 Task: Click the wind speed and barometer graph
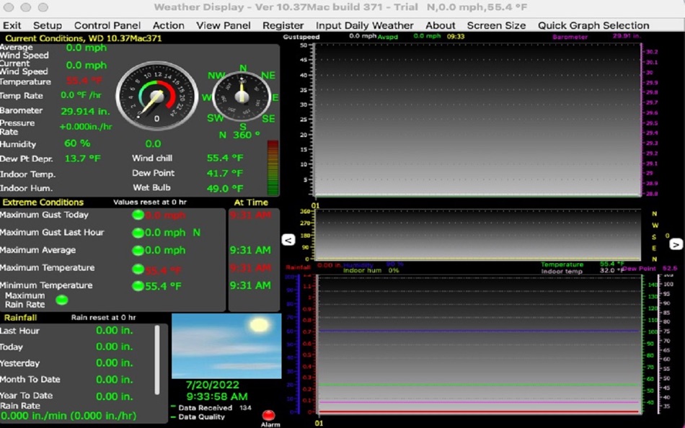pyautogui.click(x=477, y=120)
